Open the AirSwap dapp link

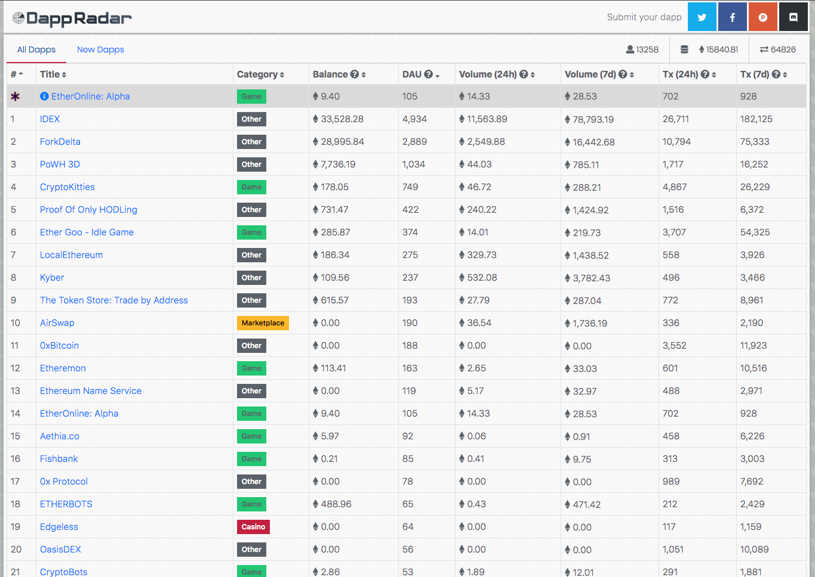pyautogui.click(x=57, y=322)
